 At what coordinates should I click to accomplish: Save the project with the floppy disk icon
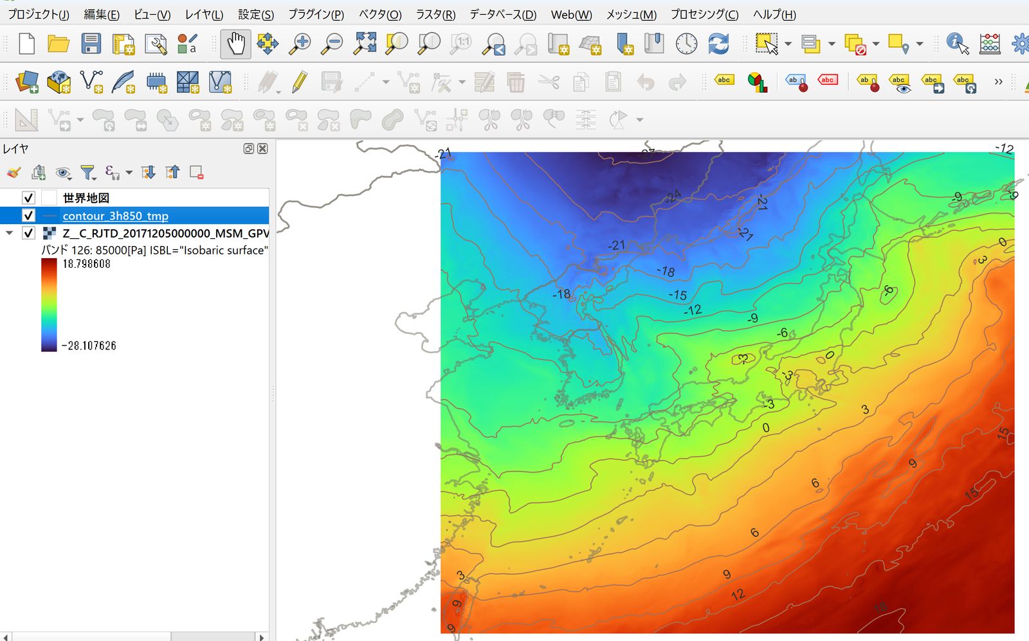point(91,44)
